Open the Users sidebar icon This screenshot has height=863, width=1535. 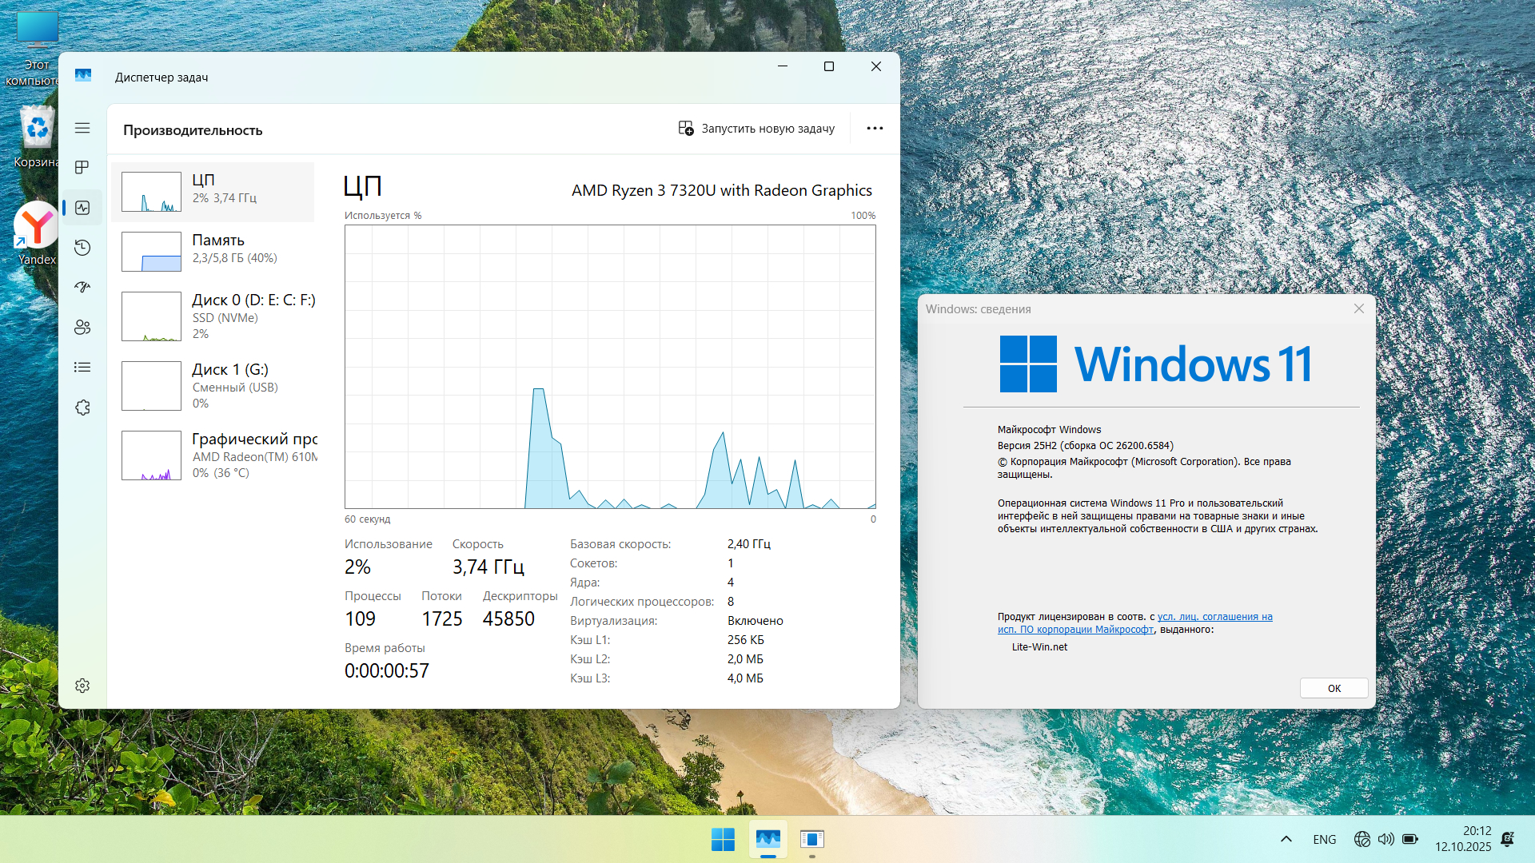point(82,328)
